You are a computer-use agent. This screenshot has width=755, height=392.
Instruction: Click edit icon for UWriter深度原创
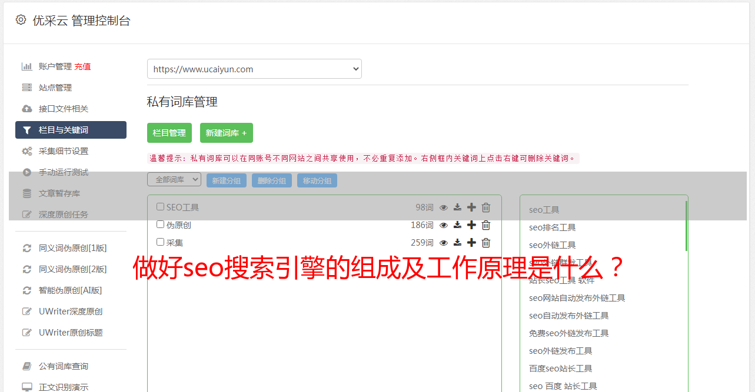pyautogui.click(x=27, y=311)
